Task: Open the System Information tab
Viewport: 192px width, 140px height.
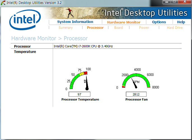Action: (75, 22)
